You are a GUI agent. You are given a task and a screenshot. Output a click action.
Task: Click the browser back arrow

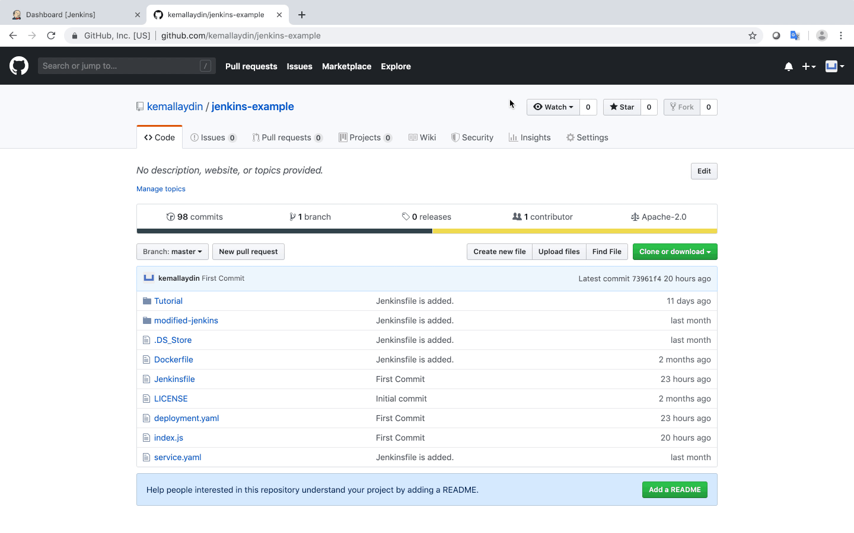[13, 36]
